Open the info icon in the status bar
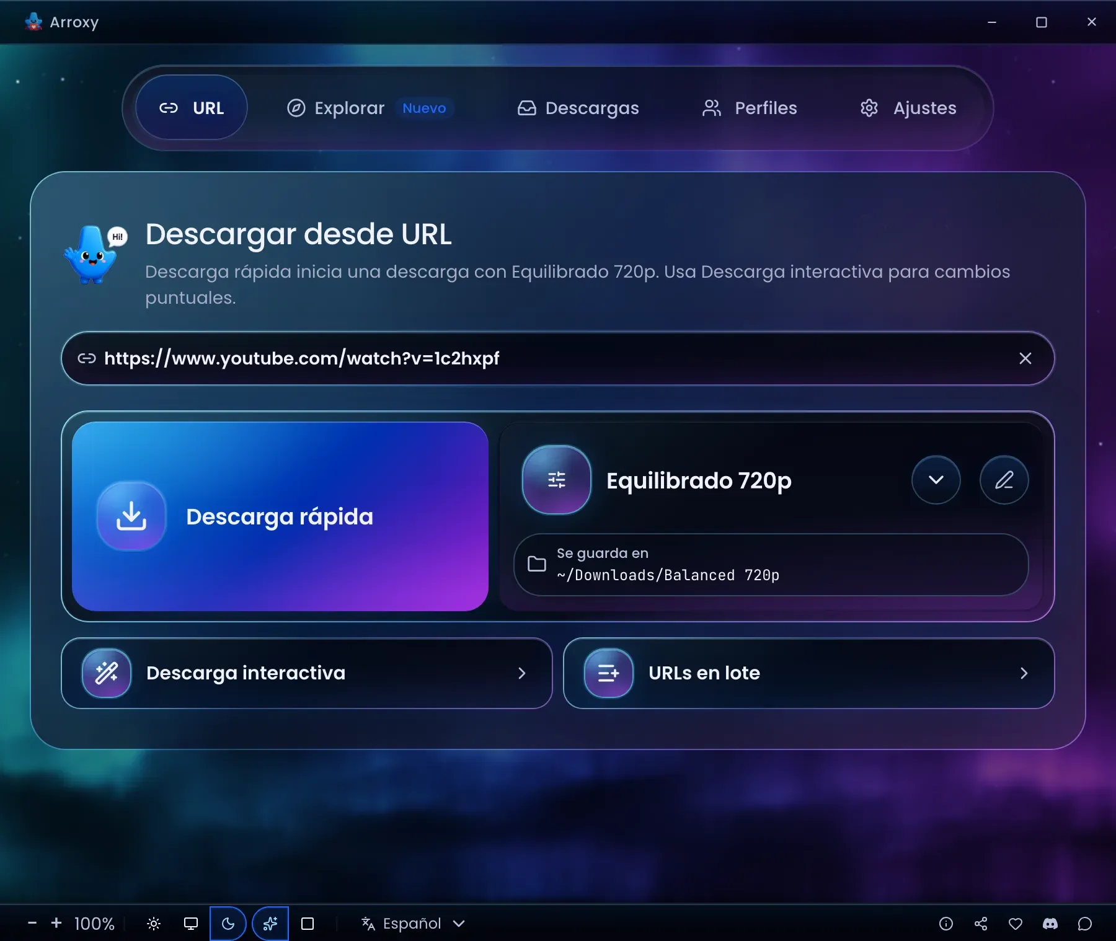The height and width of the screenshot is (941, 1116). click(946, 924)
